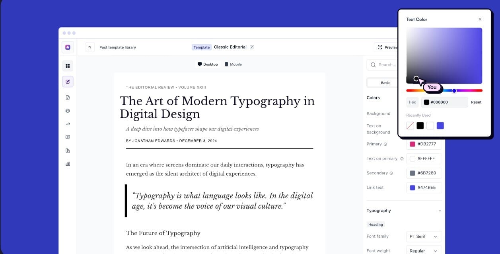Open the Font family PT Serif dropdown

[x=424, y=236]
